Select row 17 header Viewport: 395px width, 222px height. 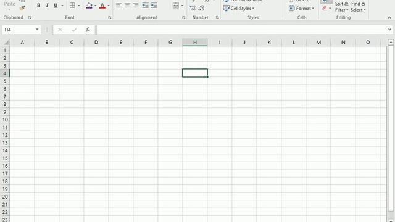(5, 174)
